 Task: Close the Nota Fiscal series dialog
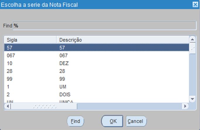[195, 5]
